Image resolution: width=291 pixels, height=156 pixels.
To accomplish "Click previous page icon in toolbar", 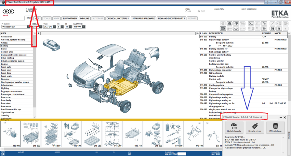I will point(279,23).
